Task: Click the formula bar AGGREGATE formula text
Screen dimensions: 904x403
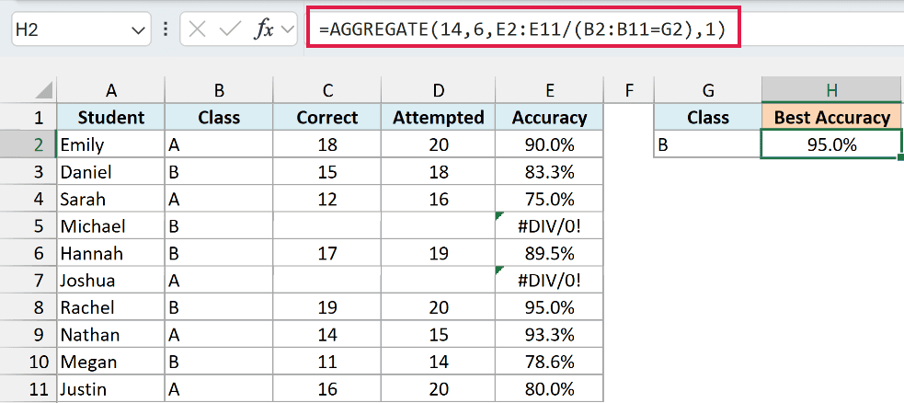Action: click(524, 29)
